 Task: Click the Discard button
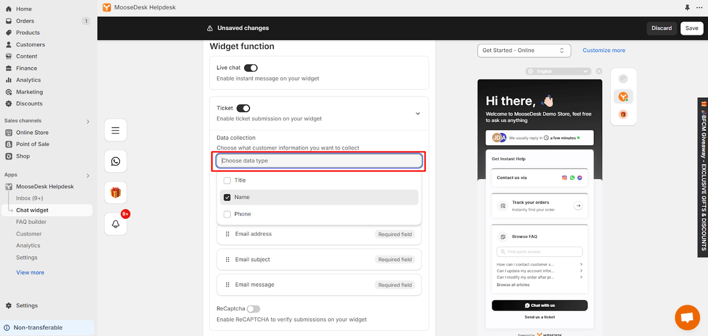662,28
